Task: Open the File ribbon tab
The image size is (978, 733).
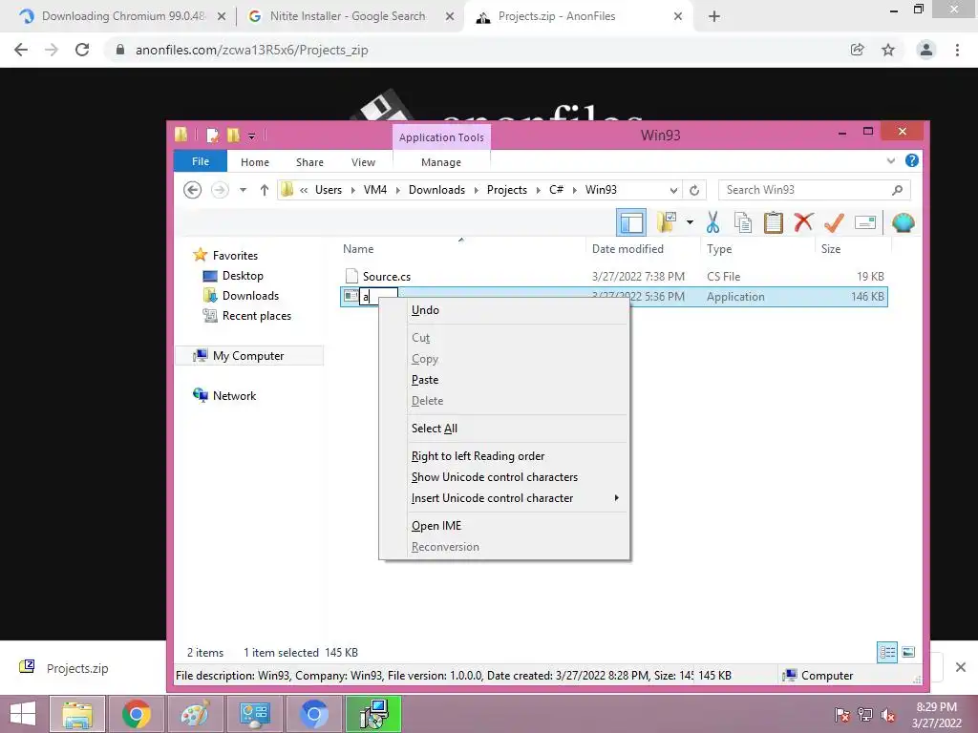Action: (201, 161)
